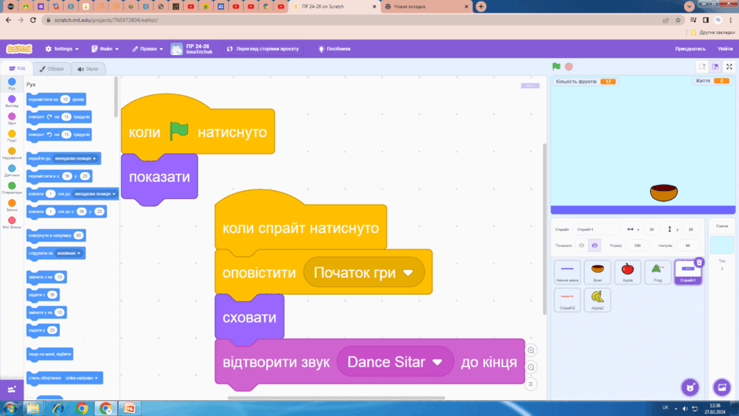Select the Bowl sprite thumbnail
The height and width of the screenshot is (416, 739).
(x=597, y=271)
